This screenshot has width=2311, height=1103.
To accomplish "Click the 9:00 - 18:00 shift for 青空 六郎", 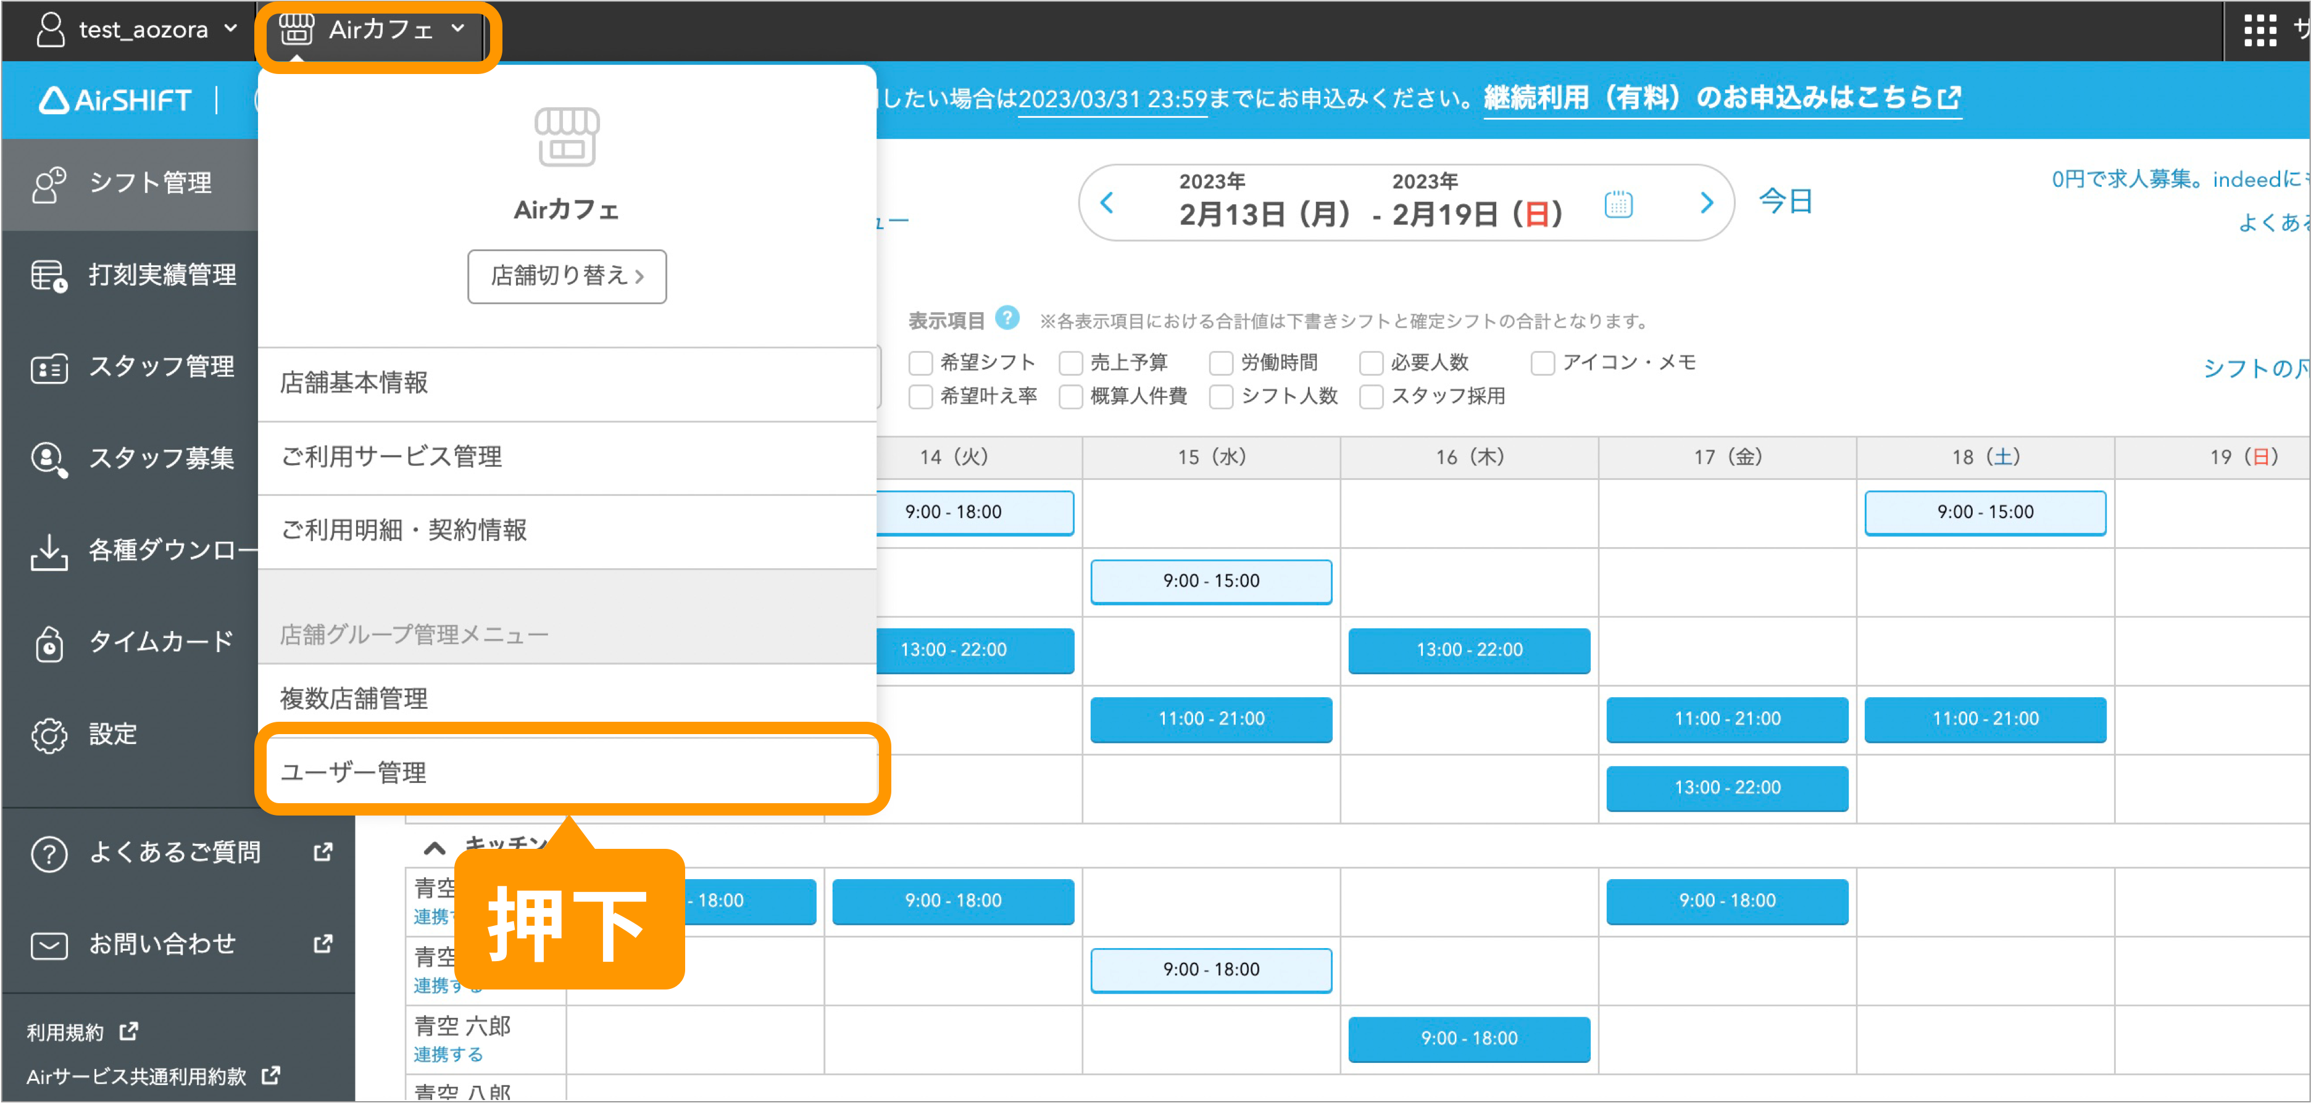I will tap(1468, 1038).
